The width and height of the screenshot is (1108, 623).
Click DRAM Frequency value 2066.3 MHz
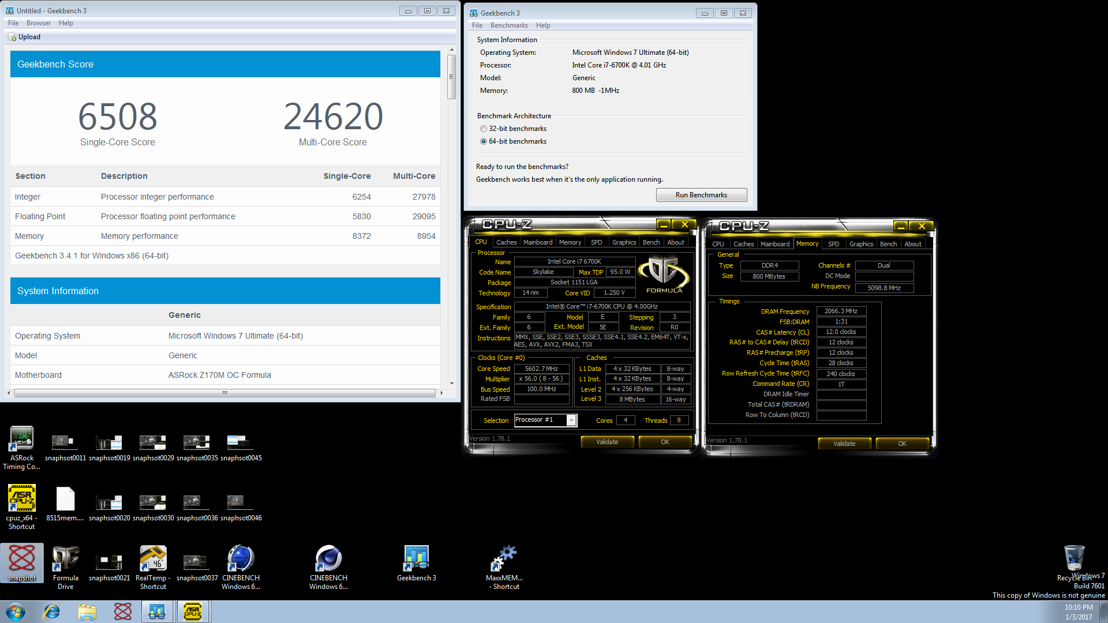[841, 311]
